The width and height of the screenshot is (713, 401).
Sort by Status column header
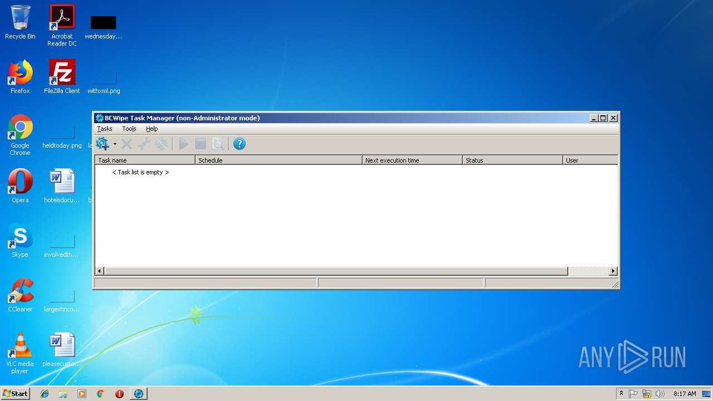click(513, 160)
